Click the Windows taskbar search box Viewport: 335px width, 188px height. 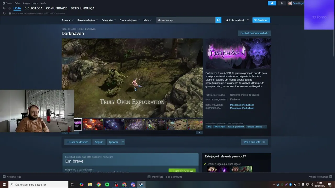pyautogui.click(x=38, y=185)
